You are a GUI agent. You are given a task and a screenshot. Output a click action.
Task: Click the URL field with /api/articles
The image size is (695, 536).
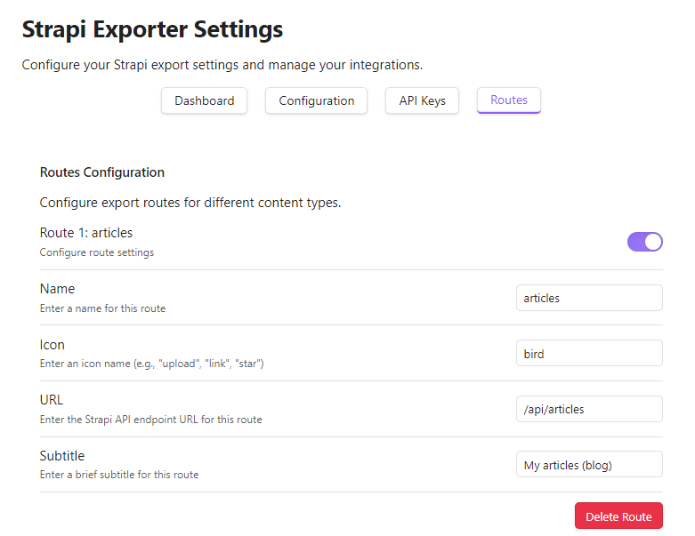point(589,409)
